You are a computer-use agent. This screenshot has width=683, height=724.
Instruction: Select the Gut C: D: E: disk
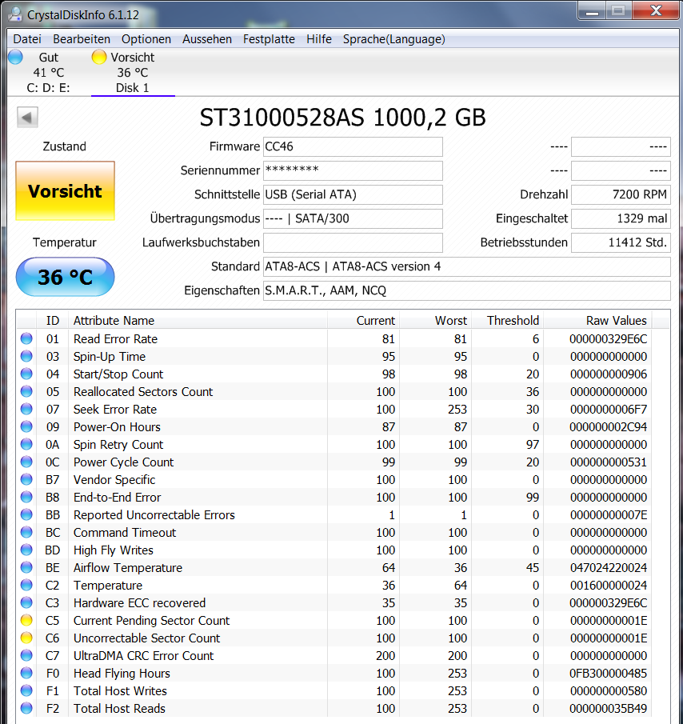[48, 73]
